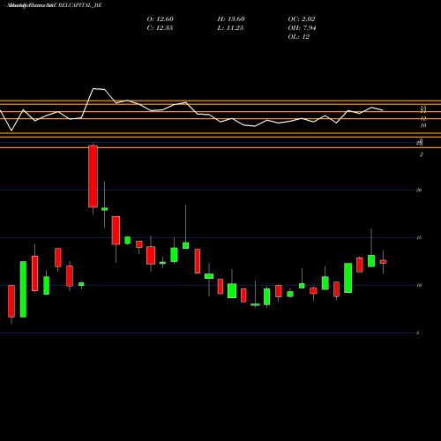Click the open value O: 12.60

click(161, 19)
